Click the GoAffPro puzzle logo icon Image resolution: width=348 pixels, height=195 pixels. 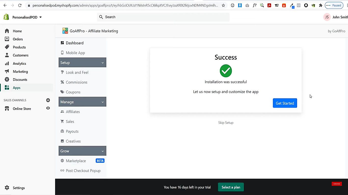[x=65, y=31]
